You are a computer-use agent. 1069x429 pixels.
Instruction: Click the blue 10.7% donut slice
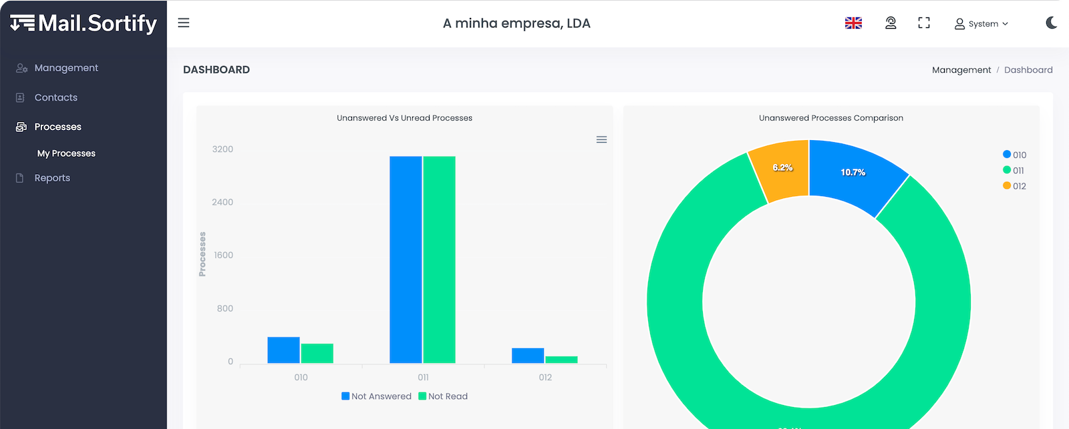point(853,173)
